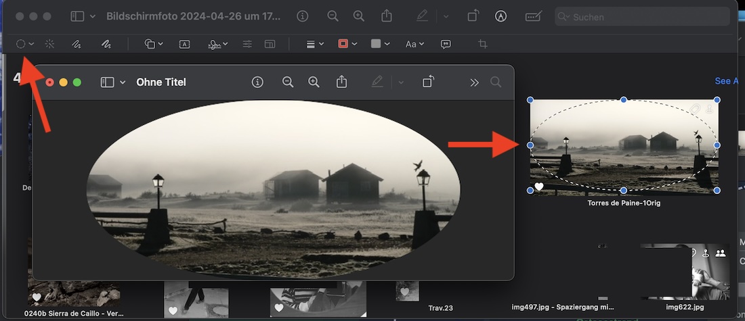Viewport: 745px width, 321px height.
Task: Choose the Sketch drawing tool
Action: [77, 44]
